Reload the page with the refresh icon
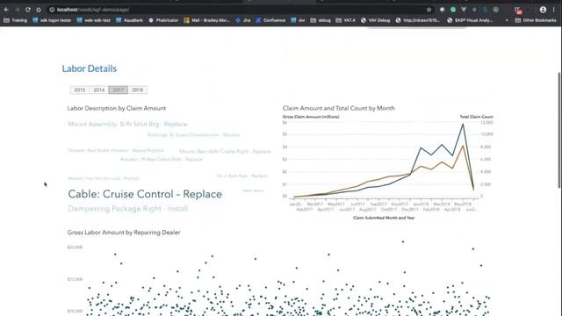 pos(27,10)
